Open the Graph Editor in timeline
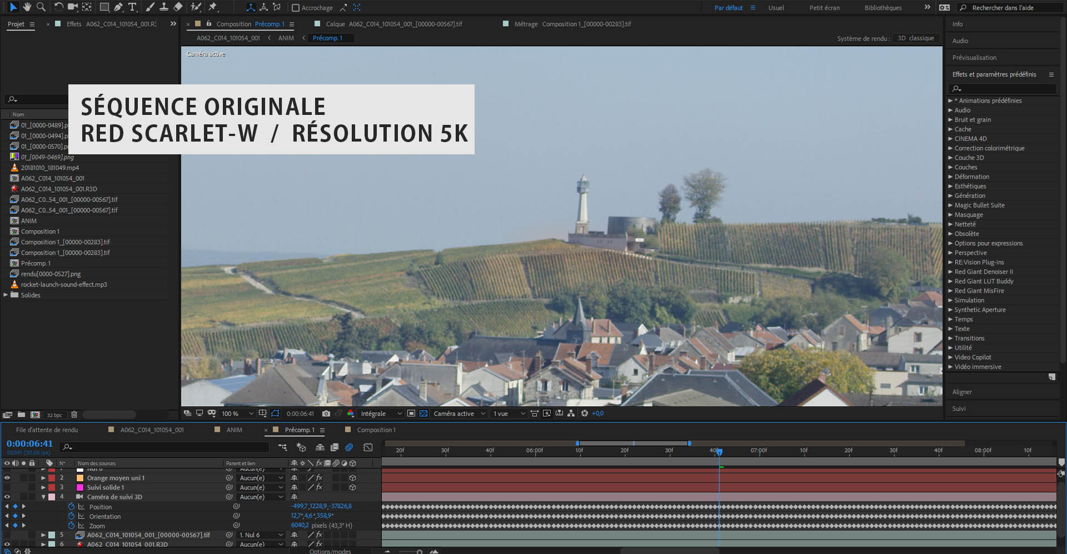This screenshot has width=1067, height=554. point(368,447)
